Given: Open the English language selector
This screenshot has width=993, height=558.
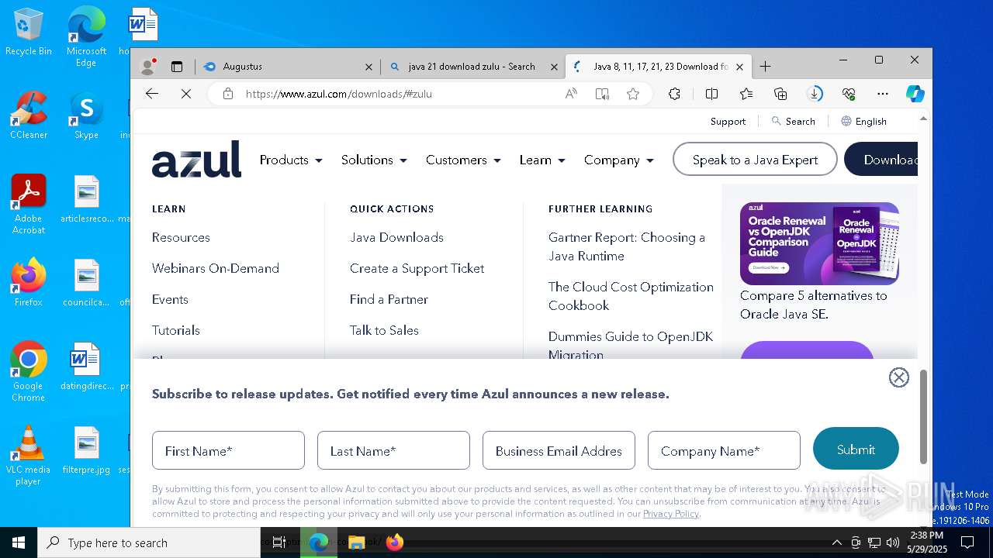Looking at the screenshot, I should click(x=863, y=121).
